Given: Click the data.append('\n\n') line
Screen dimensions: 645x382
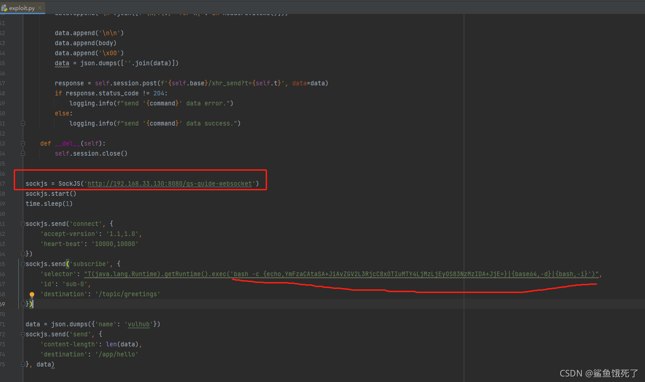Looking at the screenshot, I should coord(89,33).
